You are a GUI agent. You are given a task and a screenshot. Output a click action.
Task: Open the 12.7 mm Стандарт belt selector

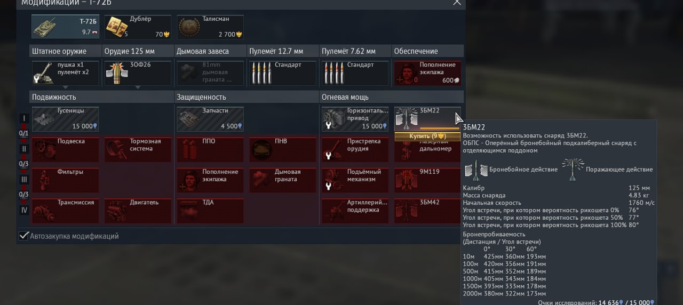(283, 73)
